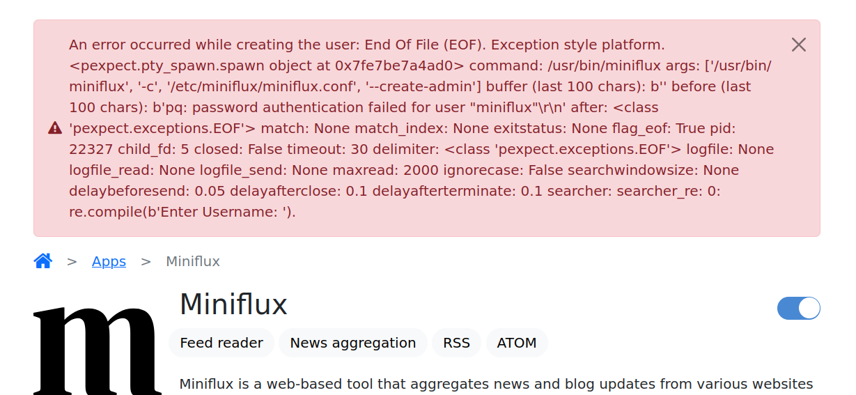Click the RSS tag
The image size is (856, 395).
click(456, 343)
